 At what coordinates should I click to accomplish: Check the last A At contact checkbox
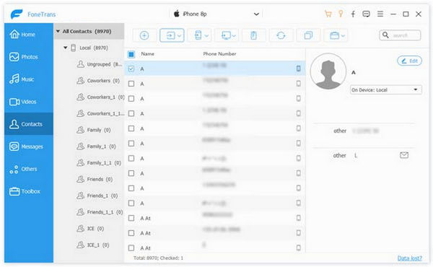click(x=131, y=248)
